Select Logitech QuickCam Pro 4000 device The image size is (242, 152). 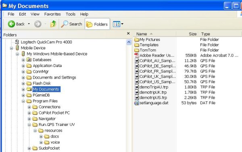(46, 42)
